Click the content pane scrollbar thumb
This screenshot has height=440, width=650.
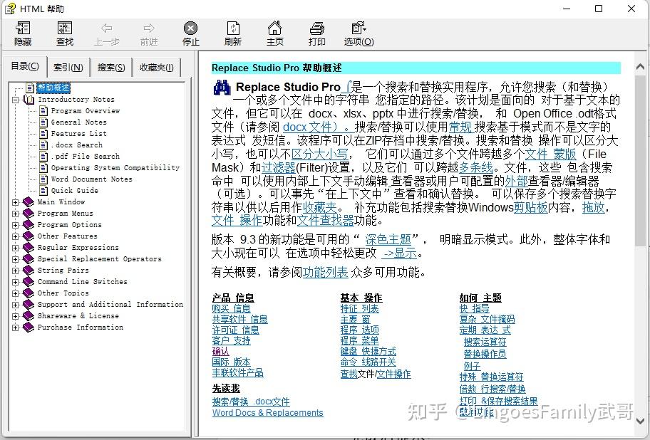[x=640, y=161]
